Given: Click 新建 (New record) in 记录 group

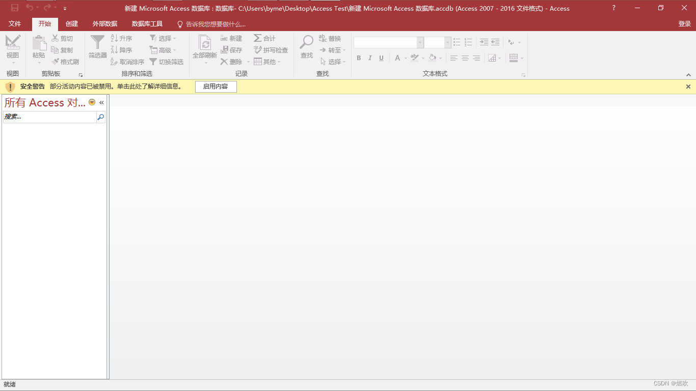Looking at the screenshot, I should tap(231, 38).
